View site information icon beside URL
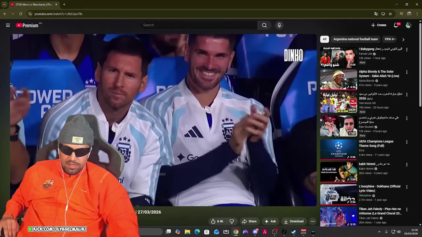The height and width of the screenshot is (237, 422). [30, 14]
